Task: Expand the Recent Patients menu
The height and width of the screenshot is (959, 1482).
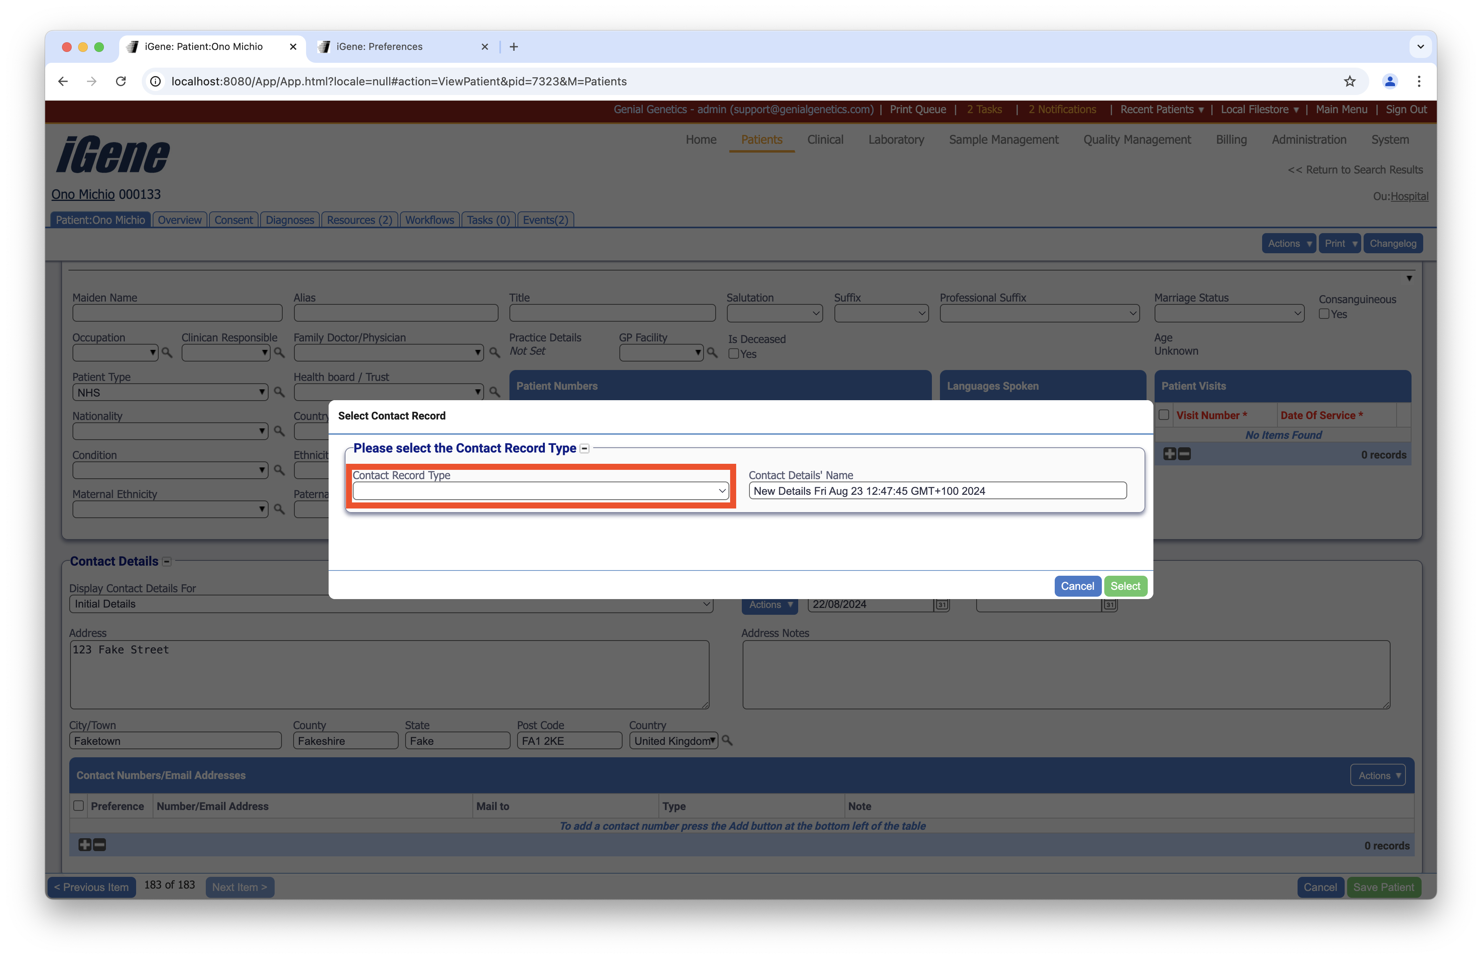Action: [1162, 110]
